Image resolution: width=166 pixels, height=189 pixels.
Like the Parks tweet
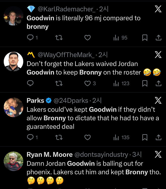click(88, 137)
